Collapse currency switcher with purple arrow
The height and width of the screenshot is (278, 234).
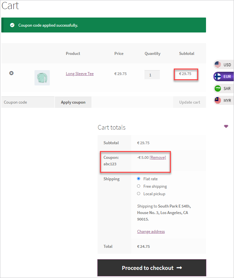click(x=226, y=126)
